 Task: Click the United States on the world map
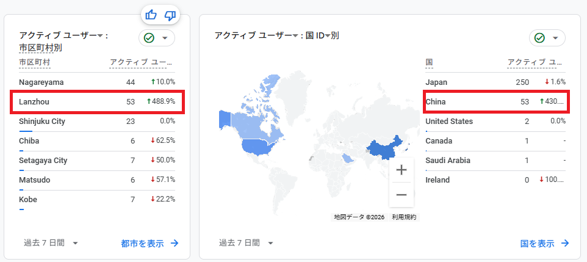(x=258, y=147)
